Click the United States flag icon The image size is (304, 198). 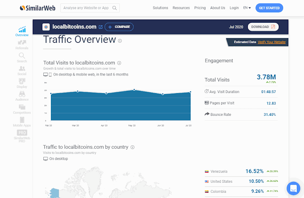coord(206,181)
